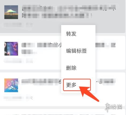The width and height of the screenshot is (126, 115).
Task: Tap the blurred source name under the second entry
Action: 13,60
